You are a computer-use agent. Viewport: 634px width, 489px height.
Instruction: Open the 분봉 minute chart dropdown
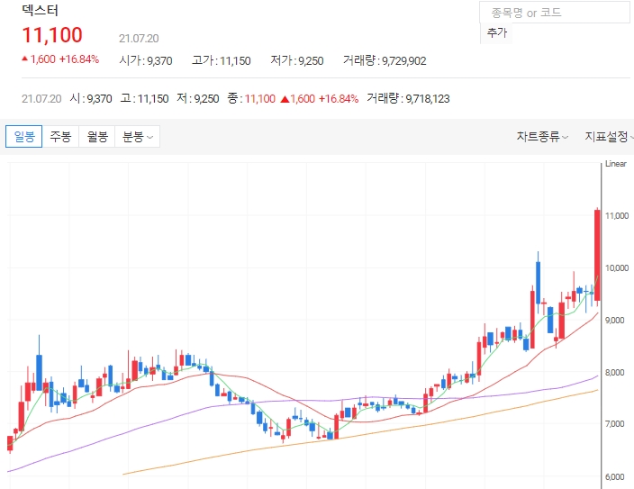tap(138, 137)
